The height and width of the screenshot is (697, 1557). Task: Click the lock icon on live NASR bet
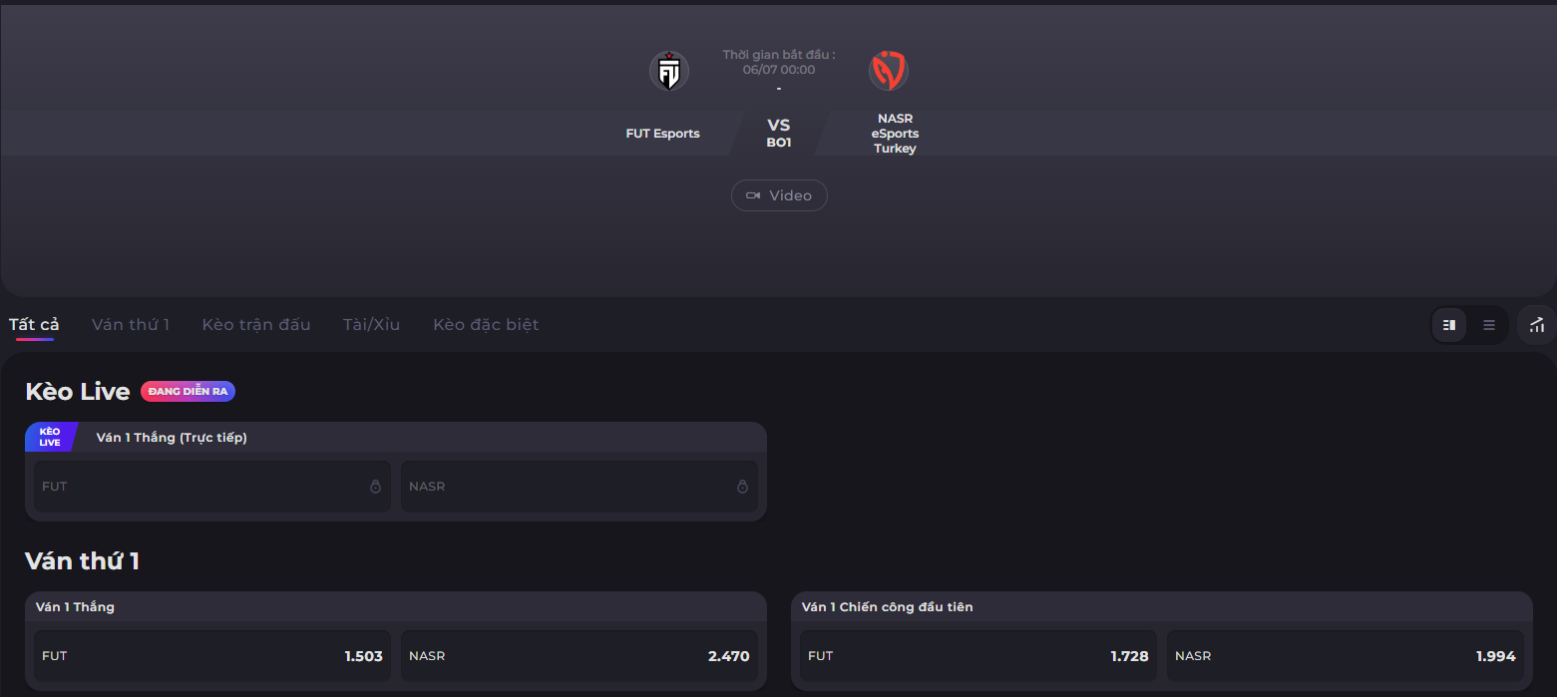(x=742, y=487)
